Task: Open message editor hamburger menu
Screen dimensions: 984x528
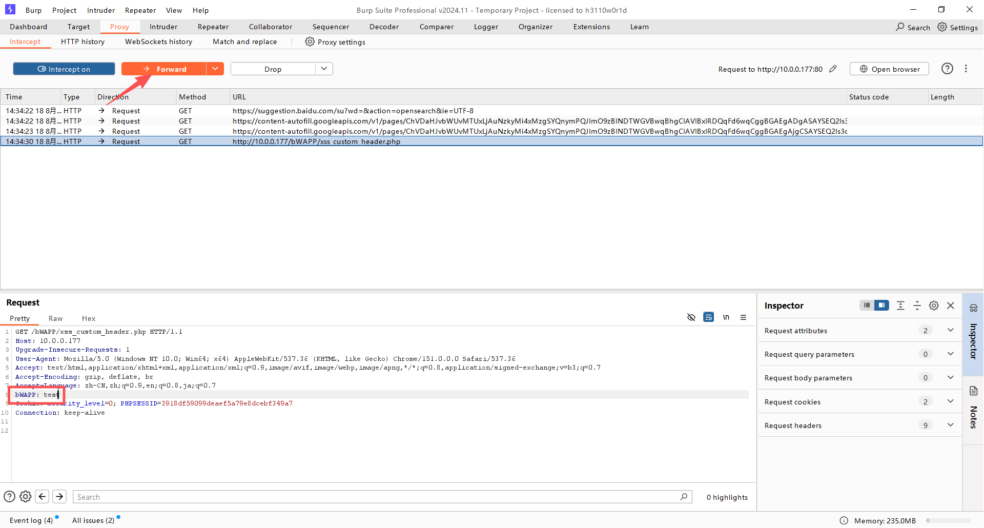Action: tap(743, 317)
